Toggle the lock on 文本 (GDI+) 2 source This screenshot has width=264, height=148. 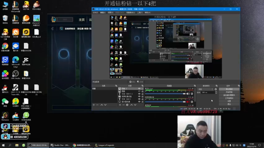143,94
